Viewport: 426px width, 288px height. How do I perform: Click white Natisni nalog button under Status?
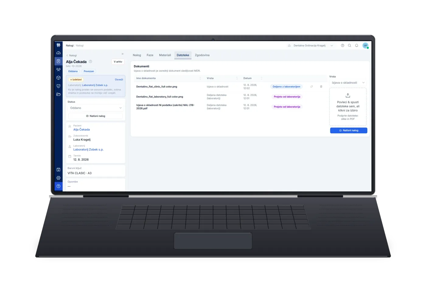pyautogui.click(x=96, y=116)
